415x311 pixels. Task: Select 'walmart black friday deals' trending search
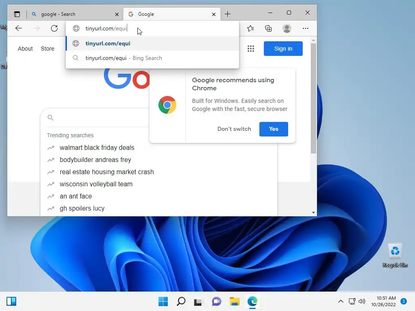[x=97, y=147]
